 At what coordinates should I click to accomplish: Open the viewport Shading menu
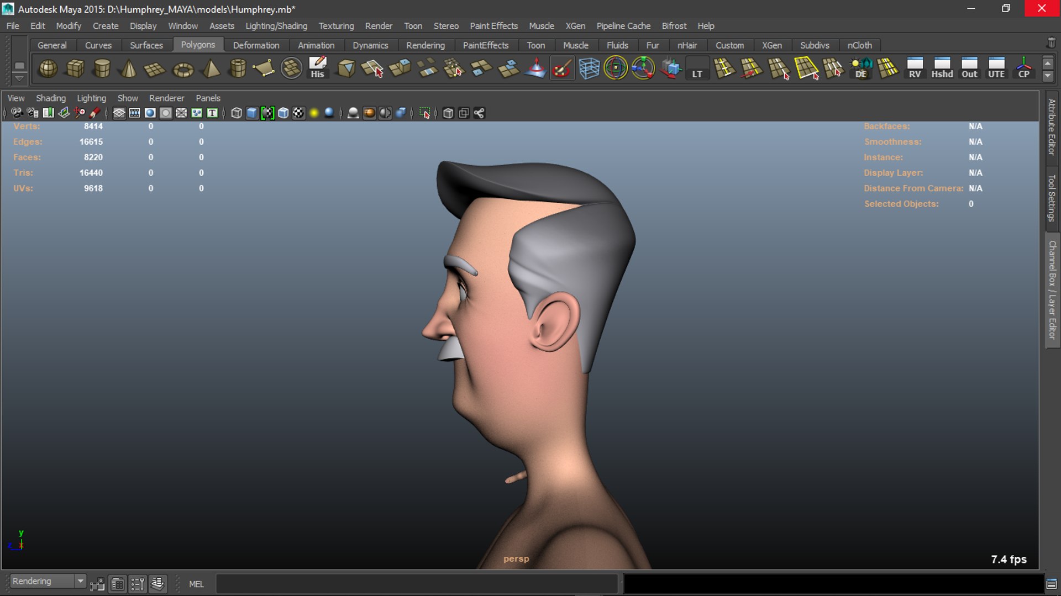coord(51,98)
